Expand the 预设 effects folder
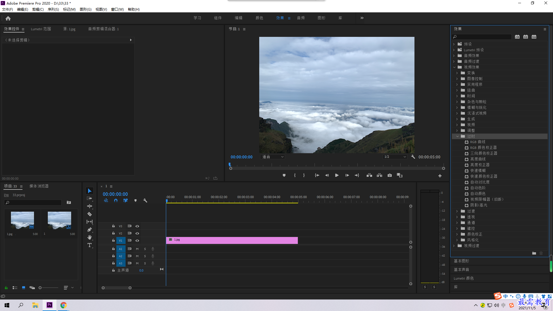553x311 pixels. pos(454,44)
